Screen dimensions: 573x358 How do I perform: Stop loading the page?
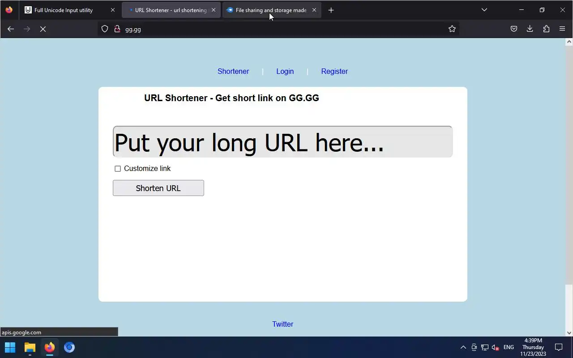click(x=43, y=29)
